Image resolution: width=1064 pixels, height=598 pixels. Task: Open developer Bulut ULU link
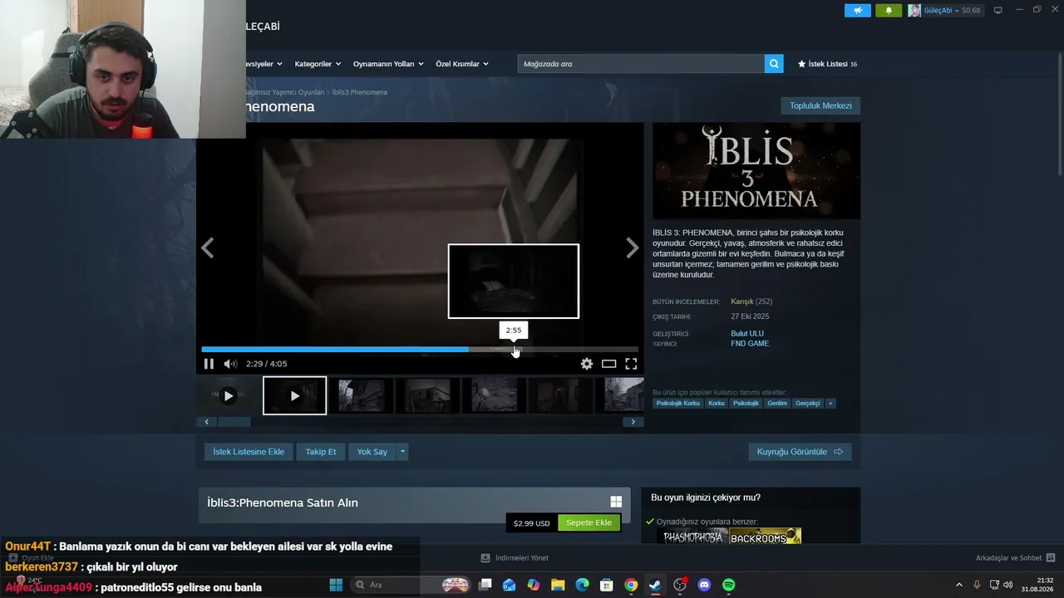point(747,334)
